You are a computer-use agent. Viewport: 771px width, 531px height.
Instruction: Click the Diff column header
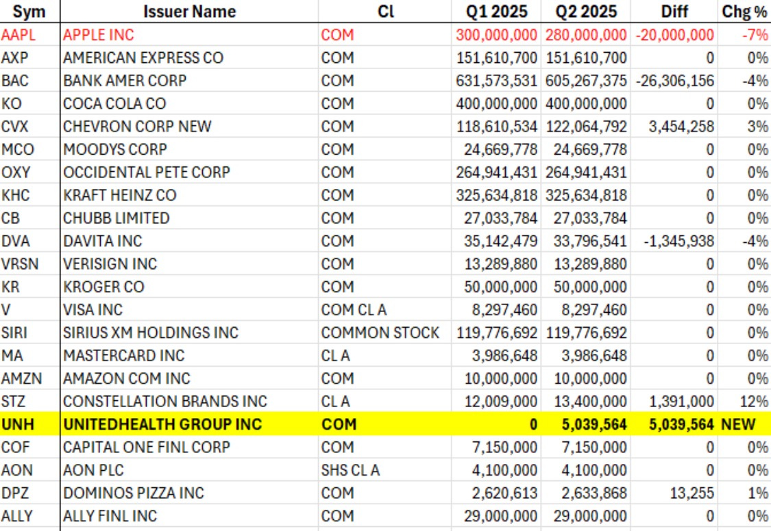[x=674, y=11]
